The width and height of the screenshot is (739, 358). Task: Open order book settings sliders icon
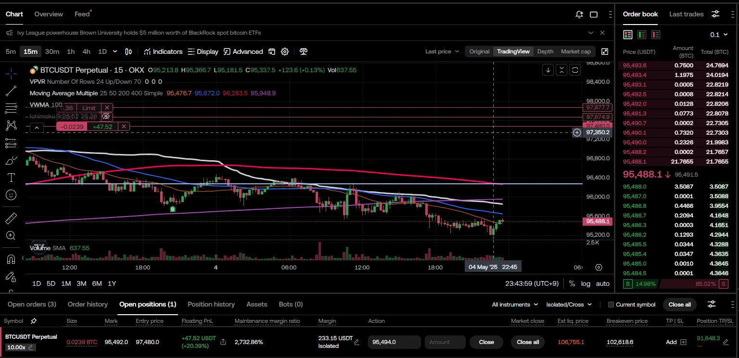pos(716,14)
